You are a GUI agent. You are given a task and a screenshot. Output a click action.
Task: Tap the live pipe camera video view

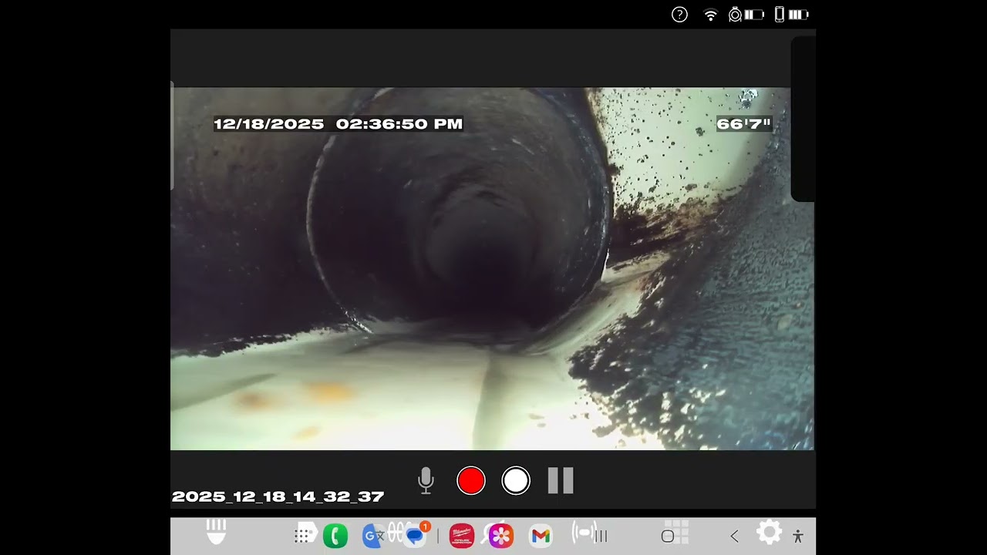coord(492,268)
